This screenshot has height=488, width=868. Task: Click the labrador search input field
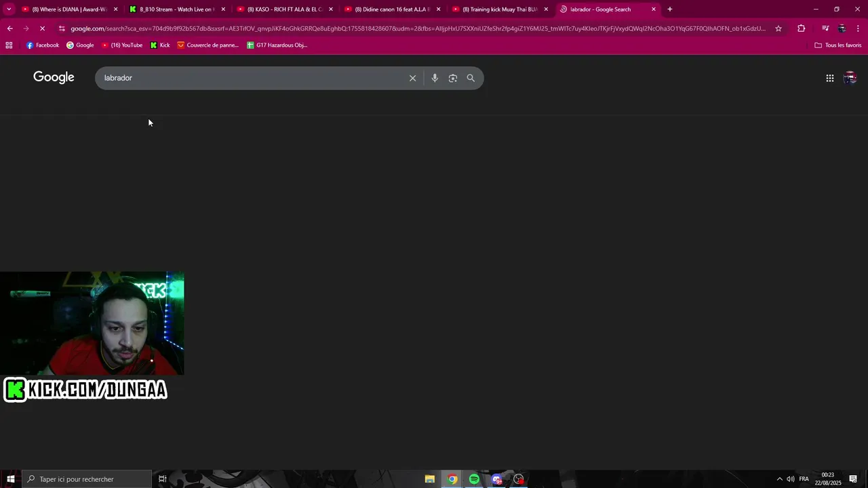(x=252, y=78)
